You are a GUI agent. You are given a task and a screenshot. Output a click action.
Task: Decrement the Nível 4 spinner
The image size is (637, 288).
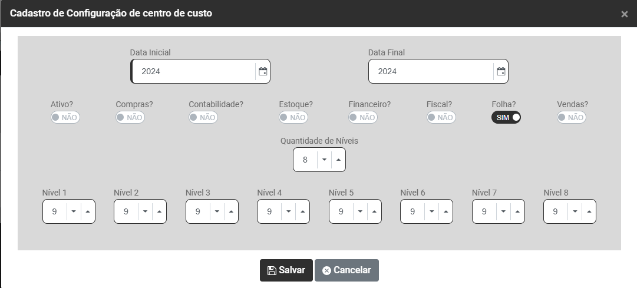point(288,212)
